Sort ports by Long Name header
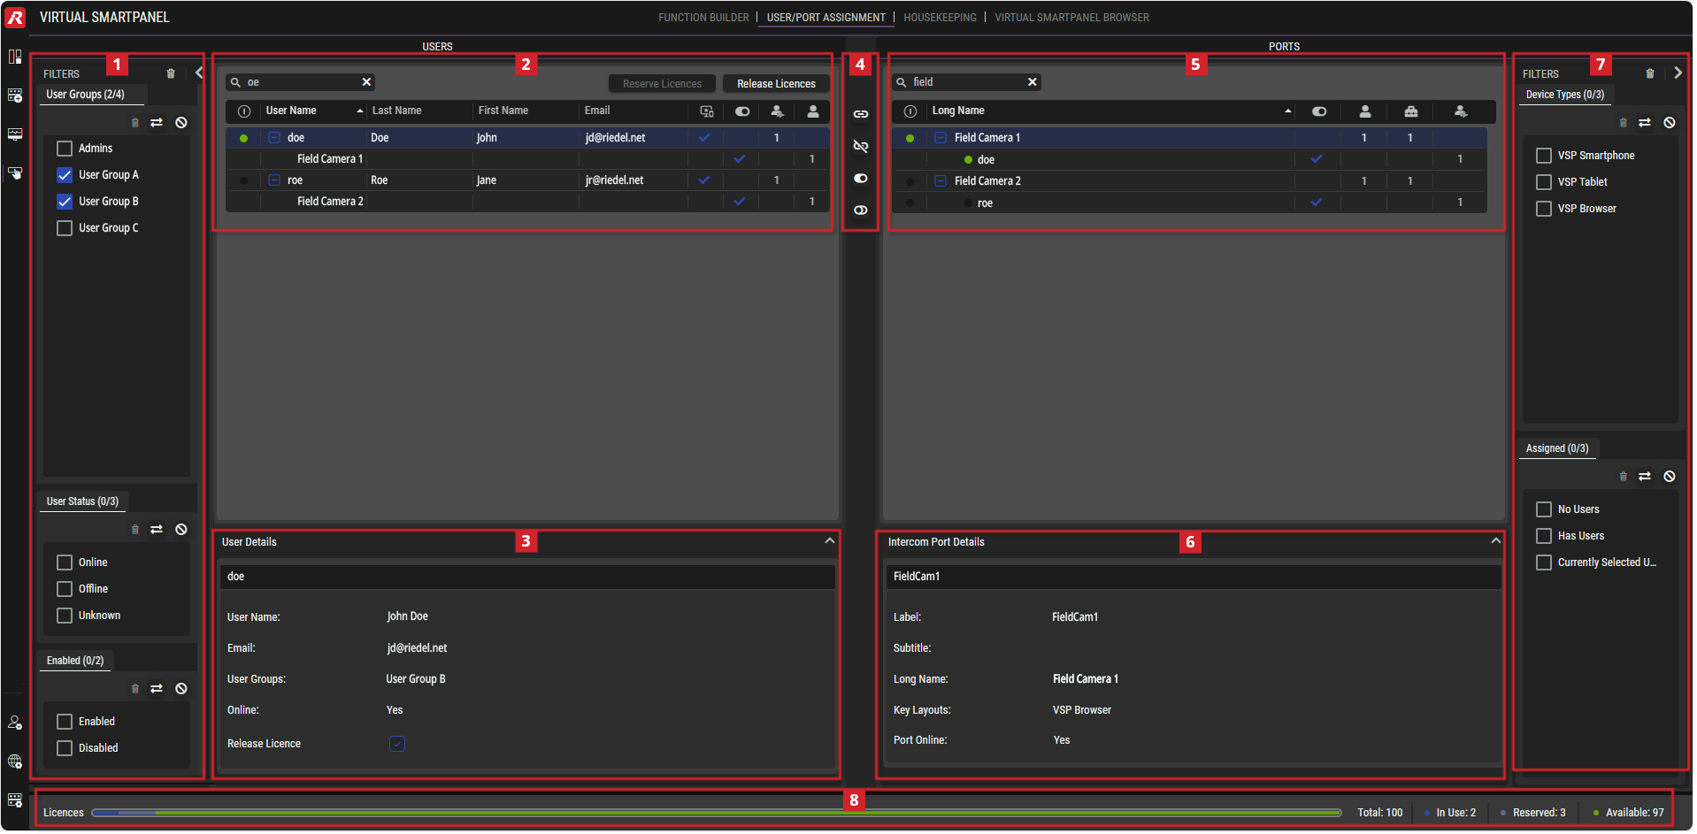 click(x=958, y=111)
